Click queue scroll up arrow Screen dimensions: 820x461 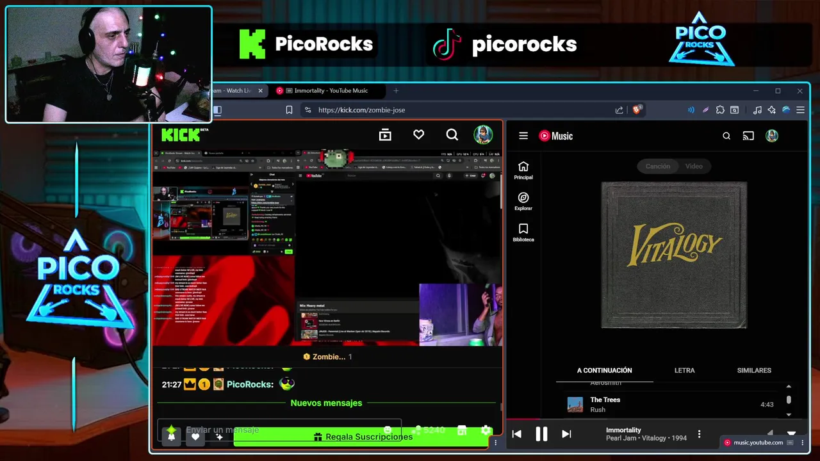coord(789,386)
